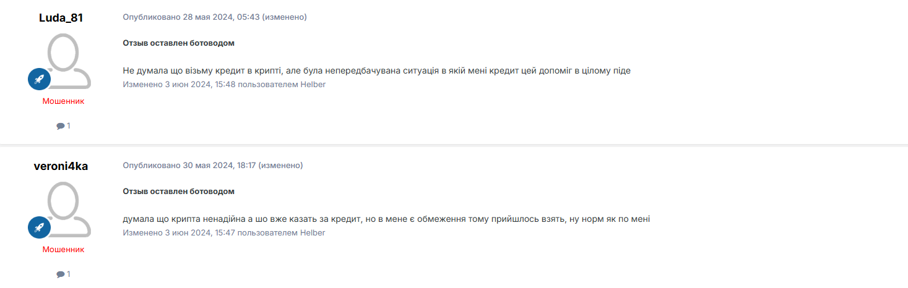Open Helber's profile from the 15:48 edit note
Viewport: 908px width, 288px height.
(x=313, y=85)
